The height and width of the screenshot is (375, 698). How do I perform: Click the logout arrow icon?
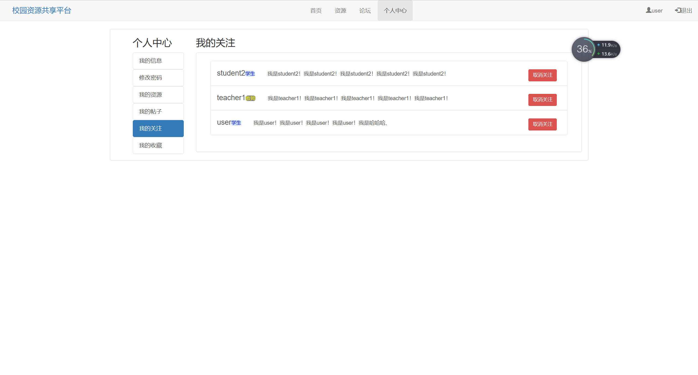(678, 10)
